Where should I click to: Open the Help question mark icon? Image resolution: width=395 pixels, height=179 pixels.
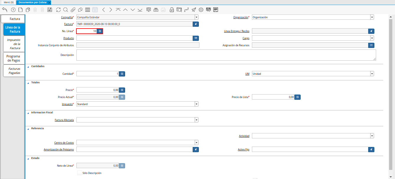[13, 10]
